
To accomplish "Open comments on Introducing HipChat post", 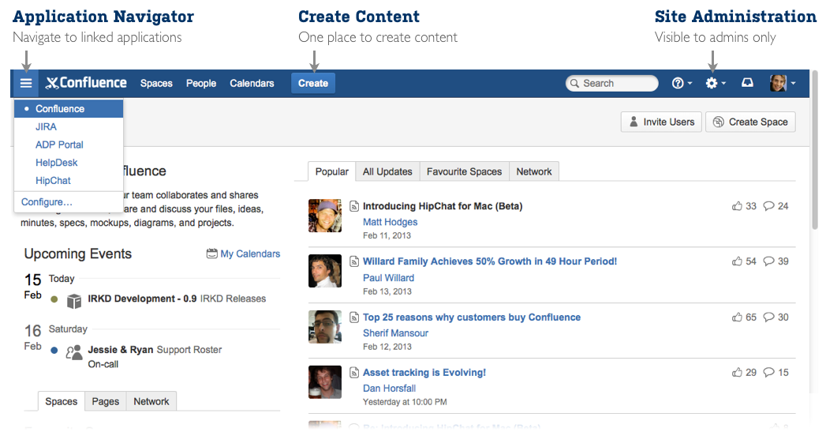I will tap(768, 206).
